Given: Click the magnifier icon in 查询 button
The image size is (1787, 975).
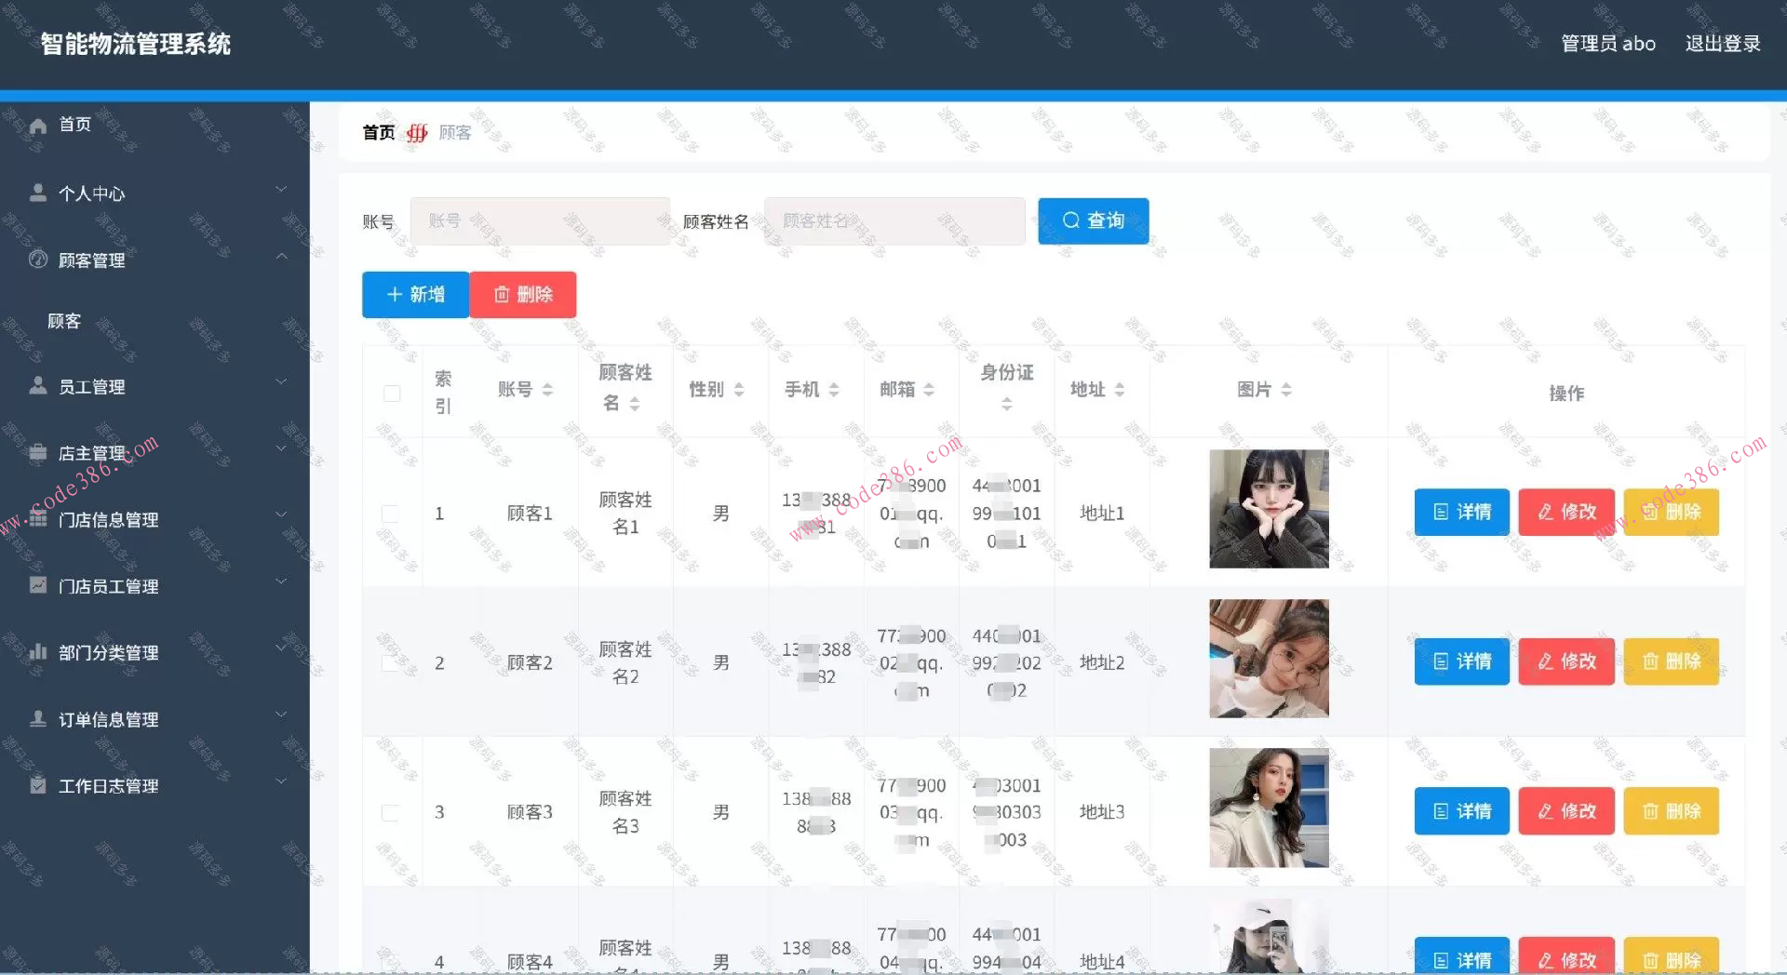Looking at the screenshot, I should [x=1071, y=220].
